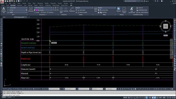Open the customization gear in status bar

[x=164, y=98]
